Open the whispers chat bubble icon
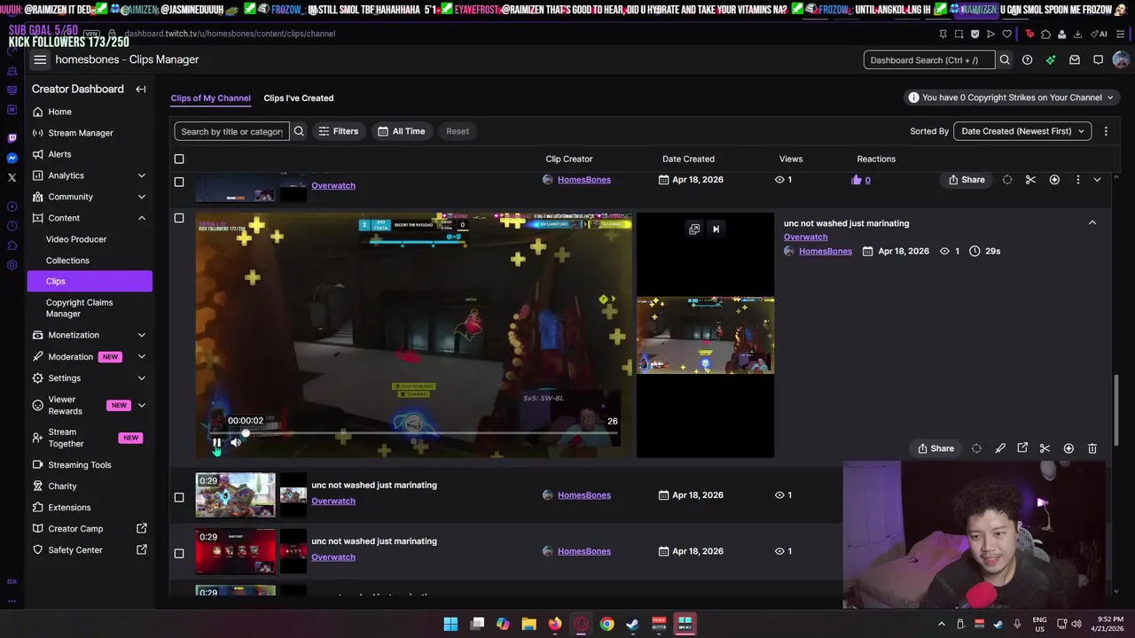The width and height of the screenshot is (1135, 638). tap(1098, 60)
